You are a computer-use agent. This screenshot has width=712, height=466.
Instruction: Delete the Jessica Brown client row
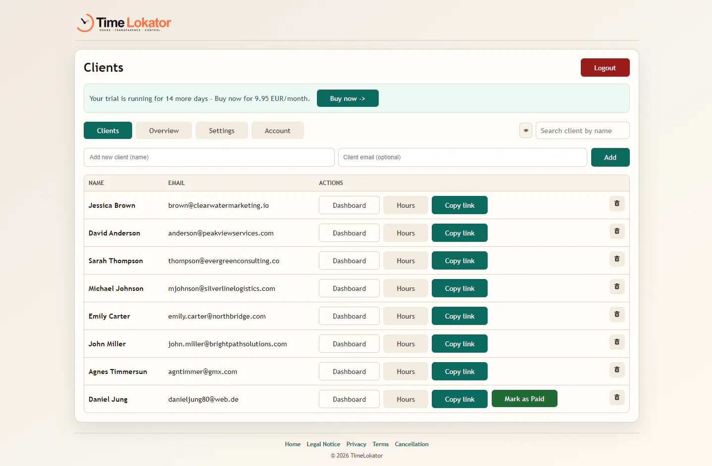pos(617,203)
